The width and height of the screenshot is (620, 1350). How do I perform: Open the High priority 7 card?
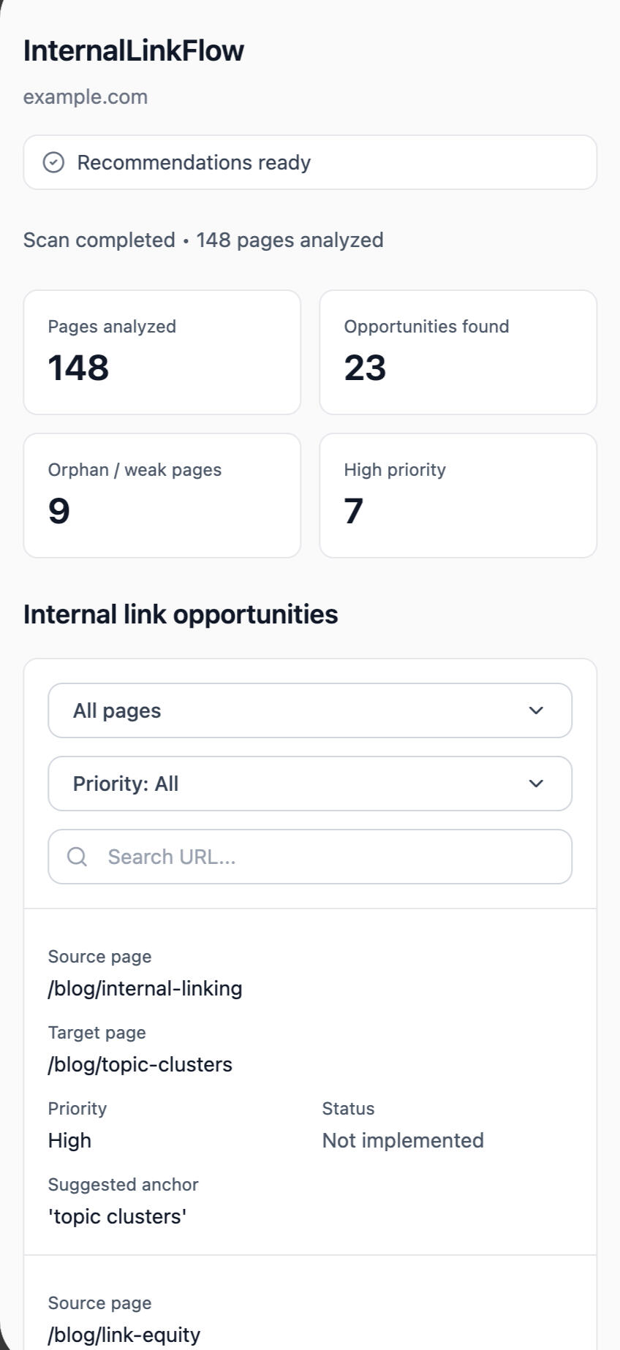(458, 496)
